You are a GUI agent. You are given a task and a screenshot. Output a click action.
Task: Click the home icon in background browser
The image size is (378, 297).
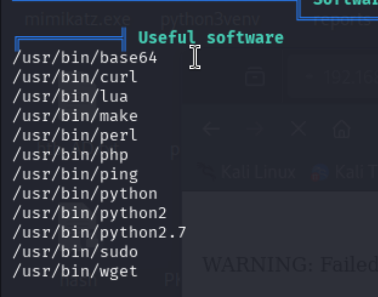click(342, 129)
